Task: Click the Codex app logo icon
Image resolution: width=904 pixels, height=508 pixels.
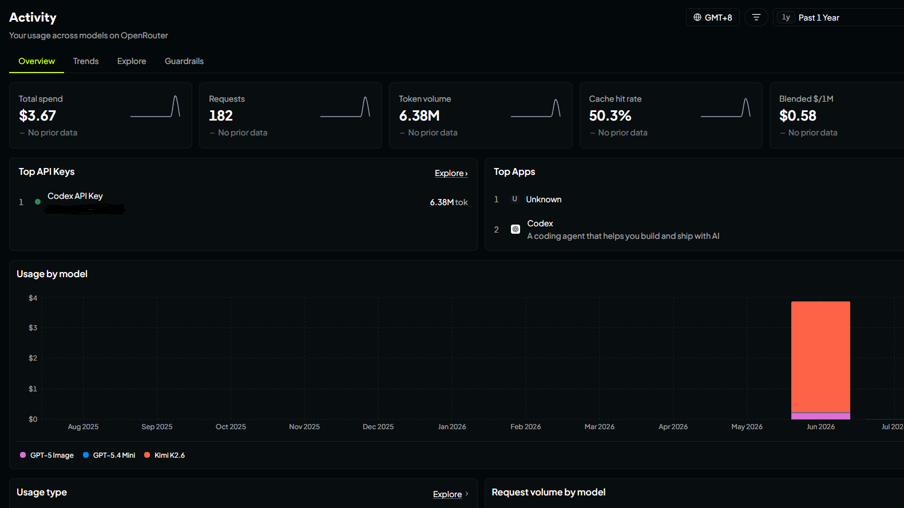Action: click(x=515, y=229)
